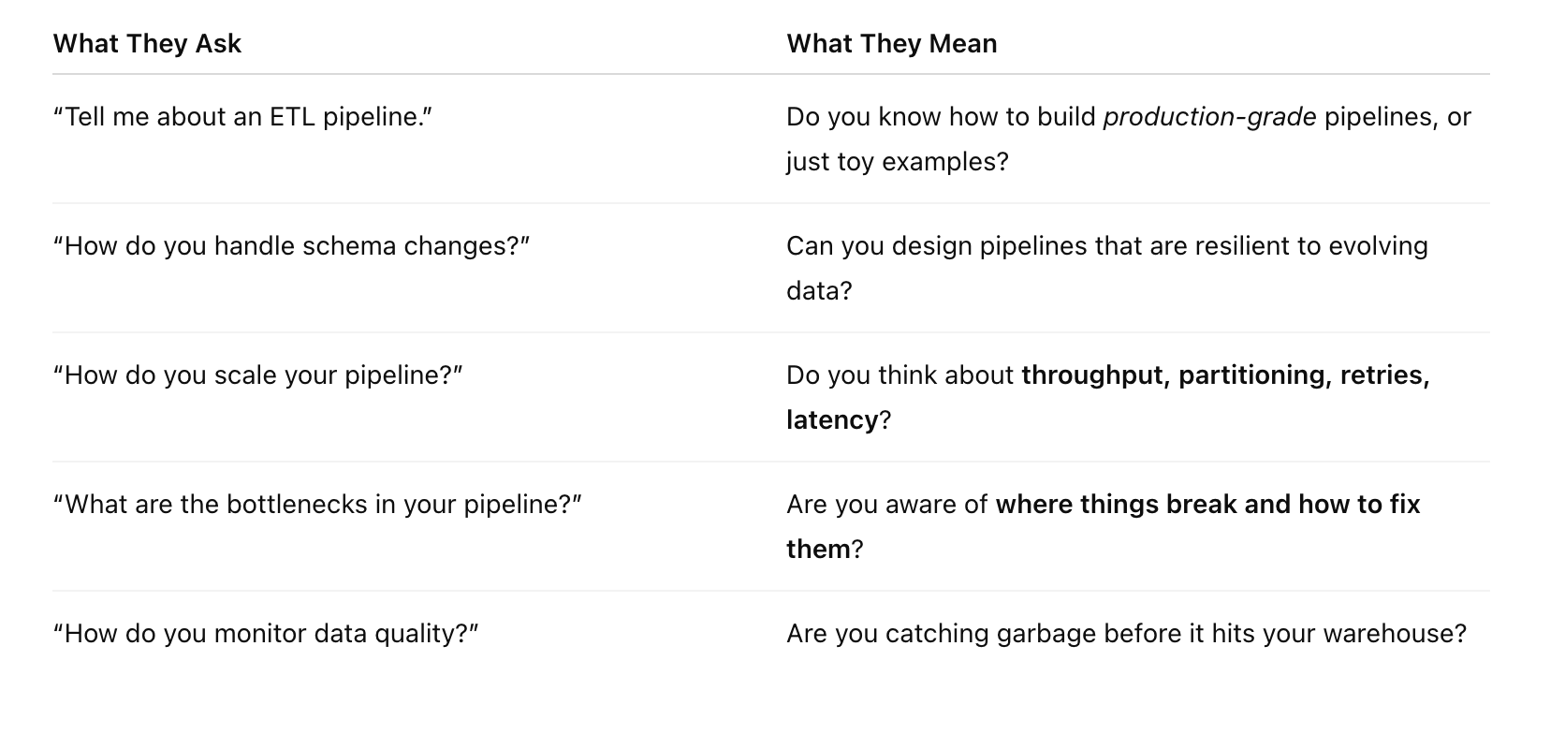Click the bold word "them"

click(x=818, y=550)
